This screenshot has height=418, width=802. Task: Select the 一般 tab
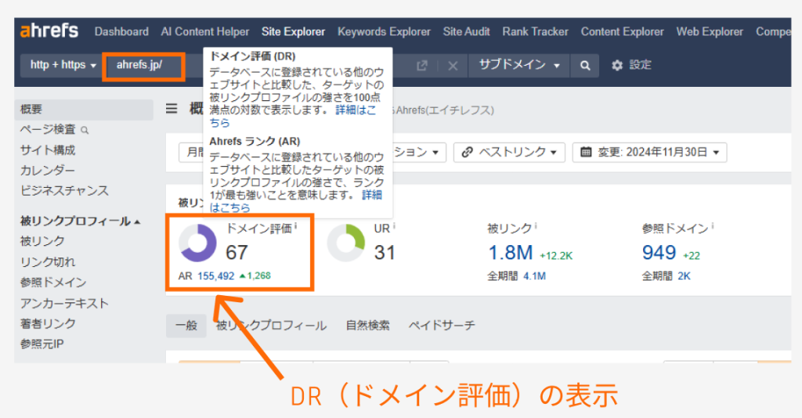click(186, 326)
